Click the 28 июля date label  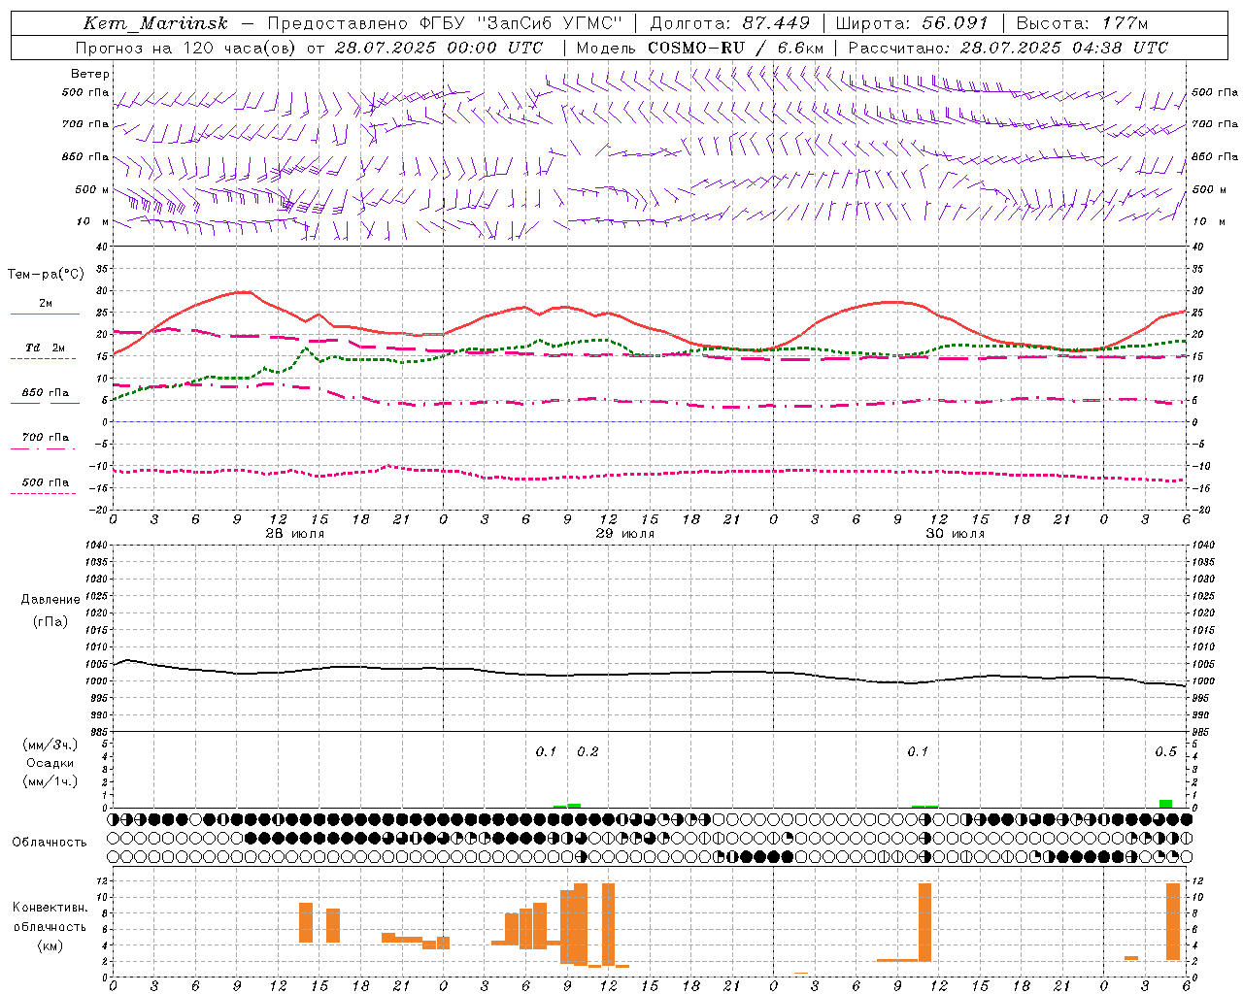(x=295, y=534)
